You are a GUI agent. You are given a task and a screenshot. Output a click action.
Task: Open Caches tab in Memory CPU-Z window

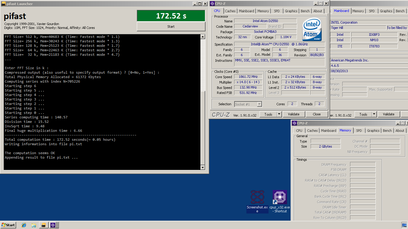(312, 131)
